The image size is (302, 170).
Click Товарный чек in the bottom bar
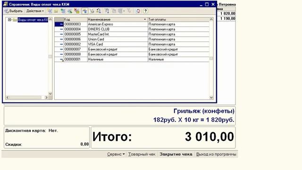coord(142,154)
